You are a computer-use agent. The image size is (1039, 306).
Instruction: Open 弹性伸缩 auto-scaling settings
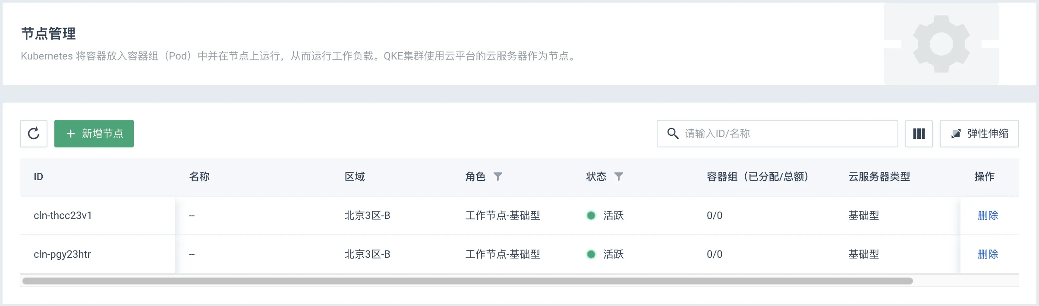979,134
